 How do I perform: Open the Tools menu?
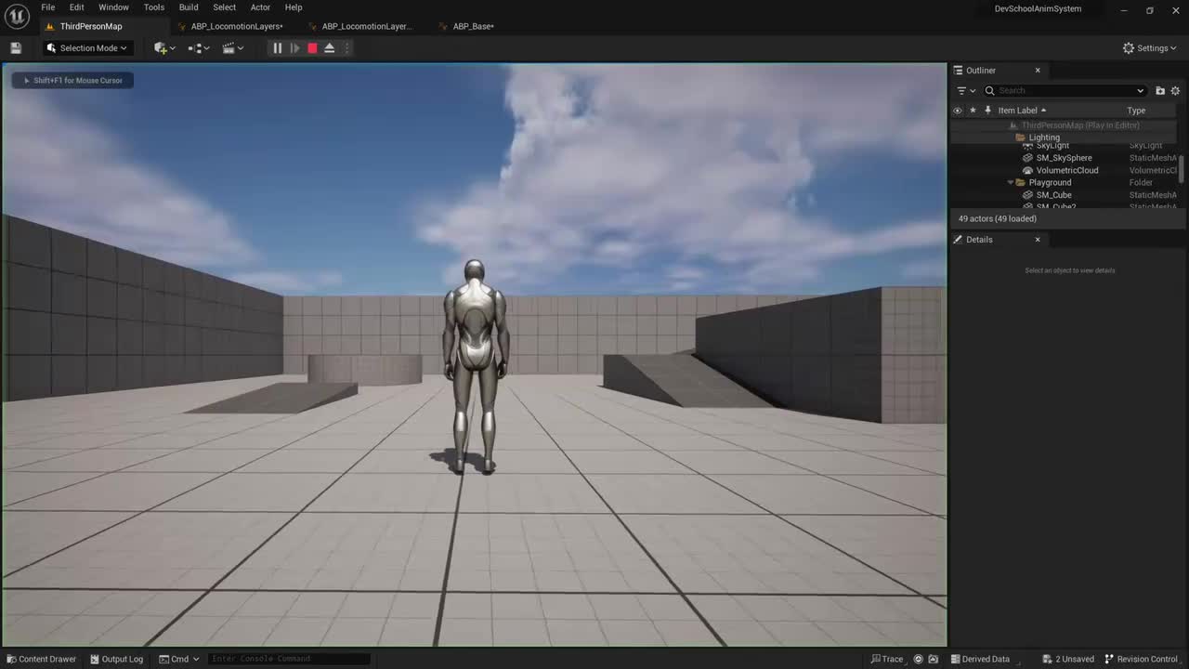click(154, 7)
